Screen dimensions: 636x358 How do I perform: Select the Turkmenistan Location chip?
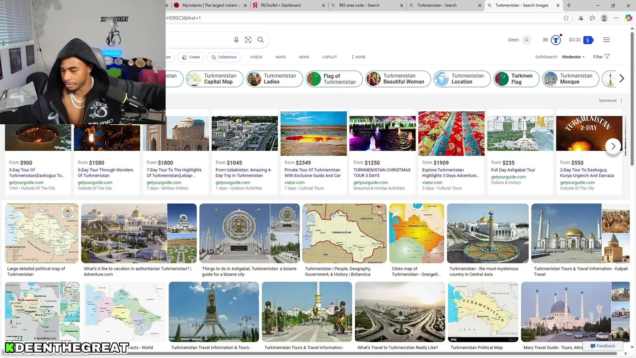pyautogui.click(x=462, y=79)
